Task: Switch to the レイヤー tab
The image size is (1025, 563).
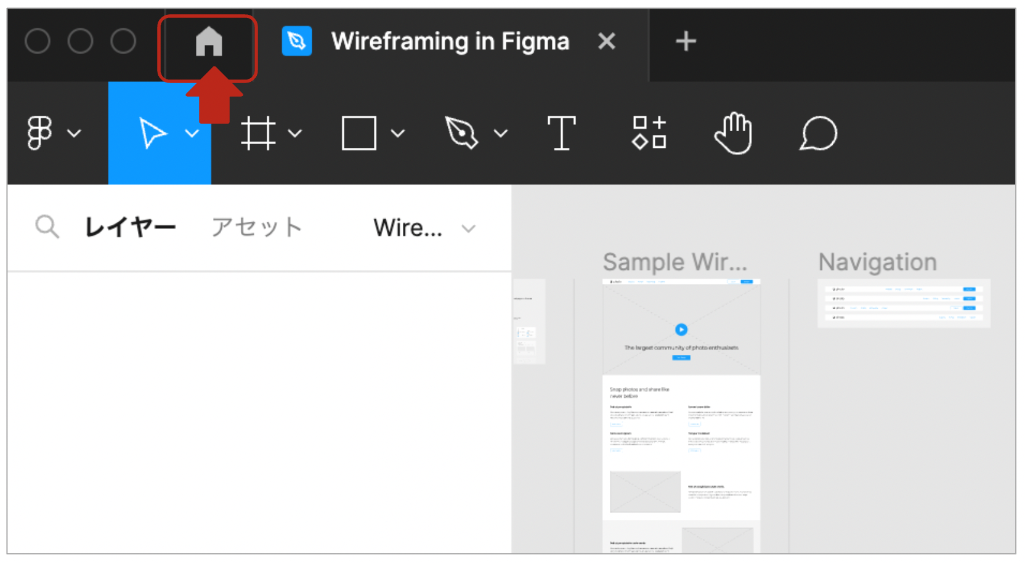Action: [130, 227]
